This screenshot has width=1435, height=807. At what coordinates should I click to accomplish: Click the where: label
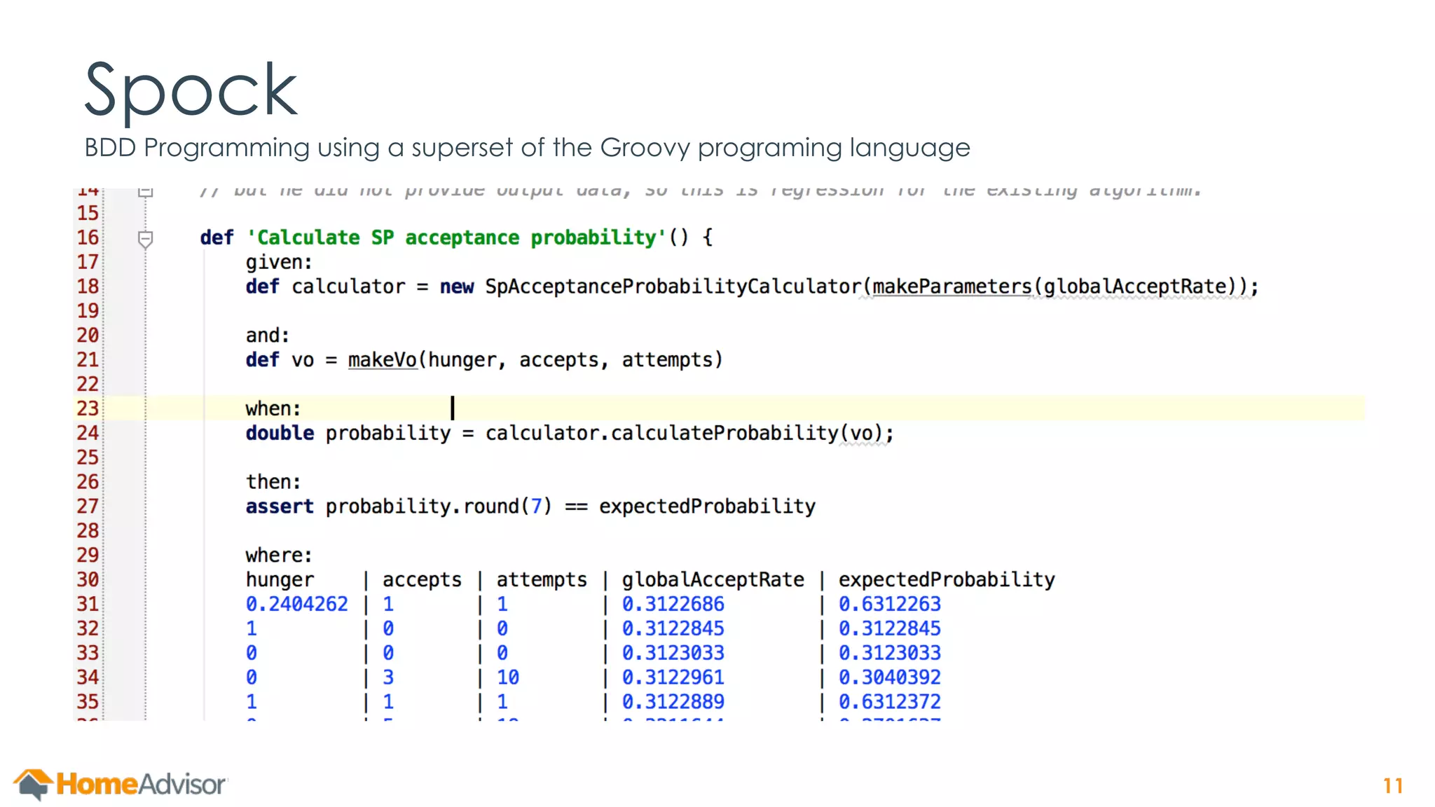point(278,556)
